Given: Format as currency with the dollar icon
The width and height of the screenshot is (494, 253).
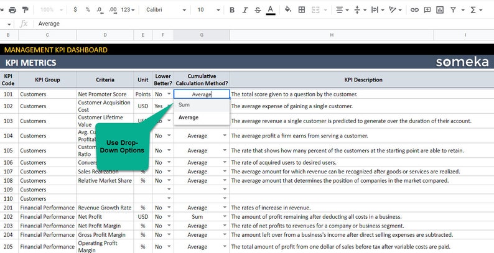Looking at the screenshot, I should tap(75, 10).
